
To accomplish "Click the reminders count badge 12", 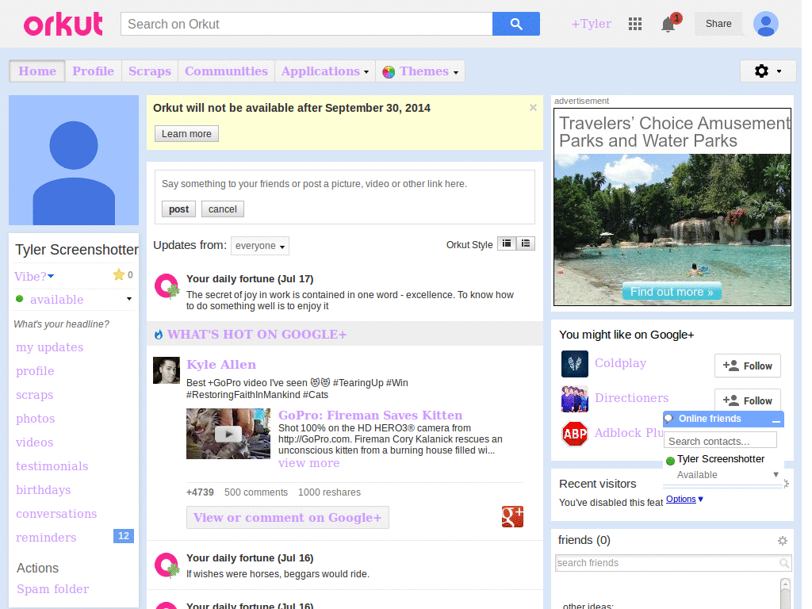I will pyautogui.click(x=123, y=536).
